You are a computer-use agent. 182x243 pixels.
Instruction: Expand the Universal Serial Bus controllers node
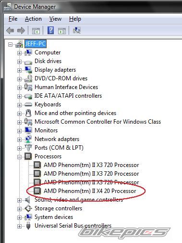(x=19, y=226)
